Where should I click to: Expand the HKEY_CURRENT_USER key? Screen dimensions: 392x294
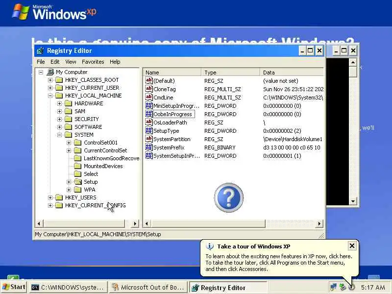coord(50,88)
